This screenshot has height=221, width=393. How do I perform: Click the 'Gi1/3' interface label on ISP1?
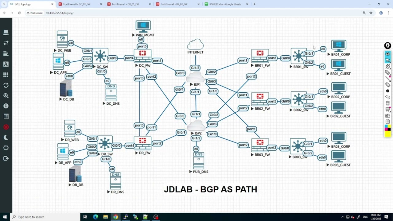tap(195, 68)
